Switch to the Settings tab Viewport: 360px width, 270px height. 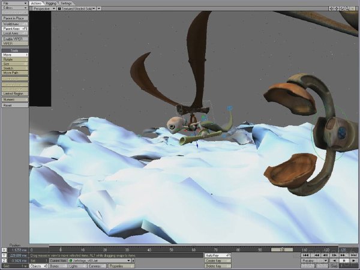[66, 3]
